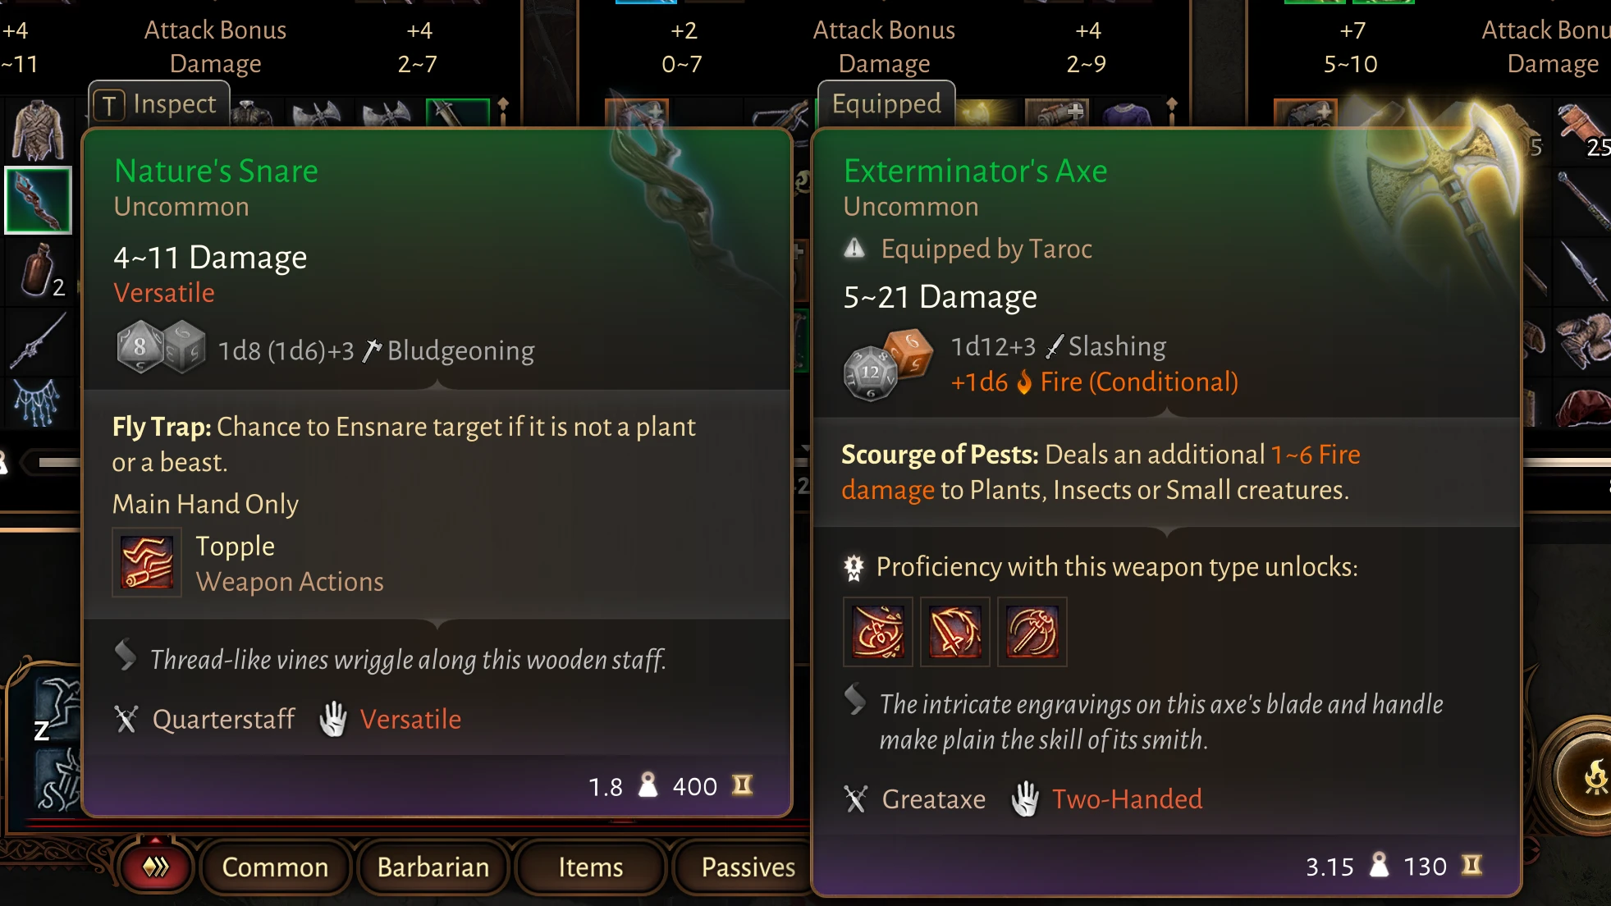The width and height of the screenshot is (1611, 906).
Task: Select the fur-trimmed boots item
Action: click(1583, 341)
